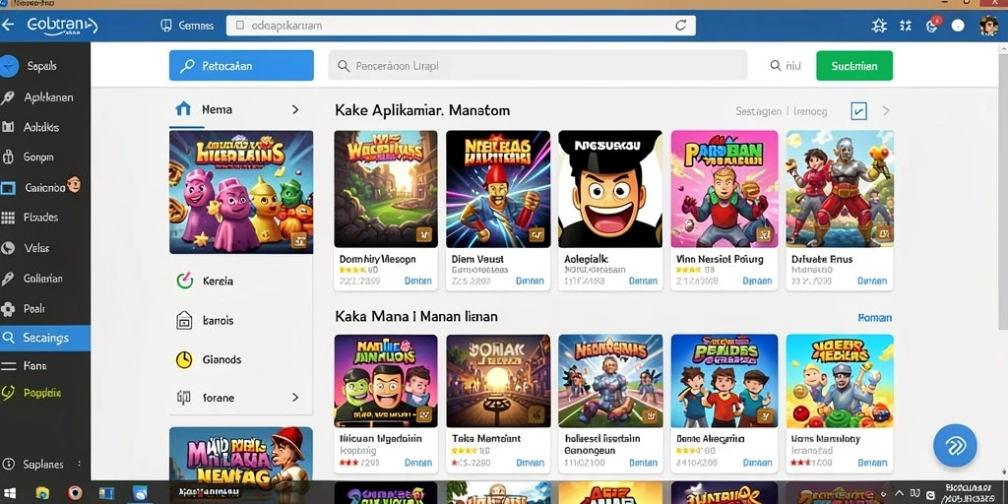Open the Aolegialk game thumbnail

pos(610,189)
